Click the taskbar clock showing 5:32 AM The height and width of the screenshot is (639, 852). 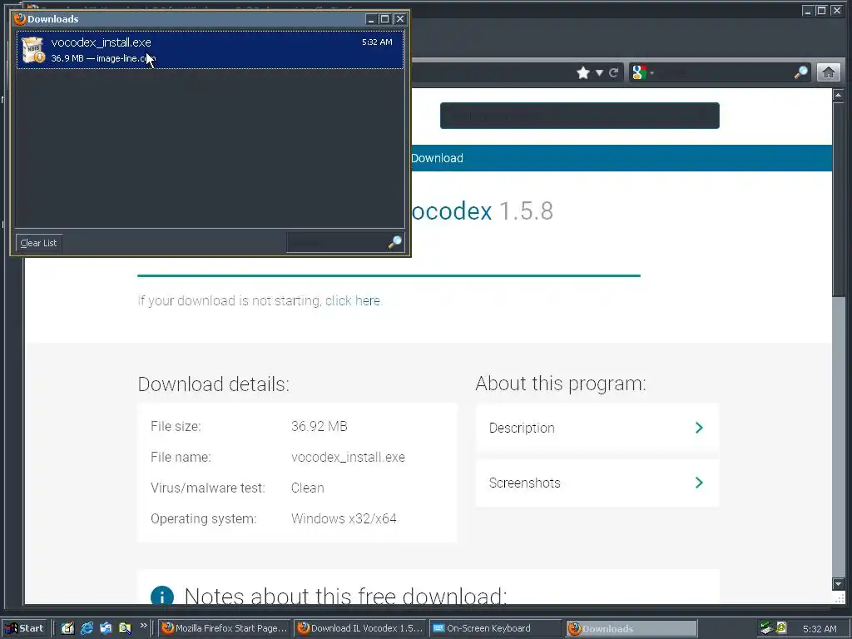[x=820, y=629]
